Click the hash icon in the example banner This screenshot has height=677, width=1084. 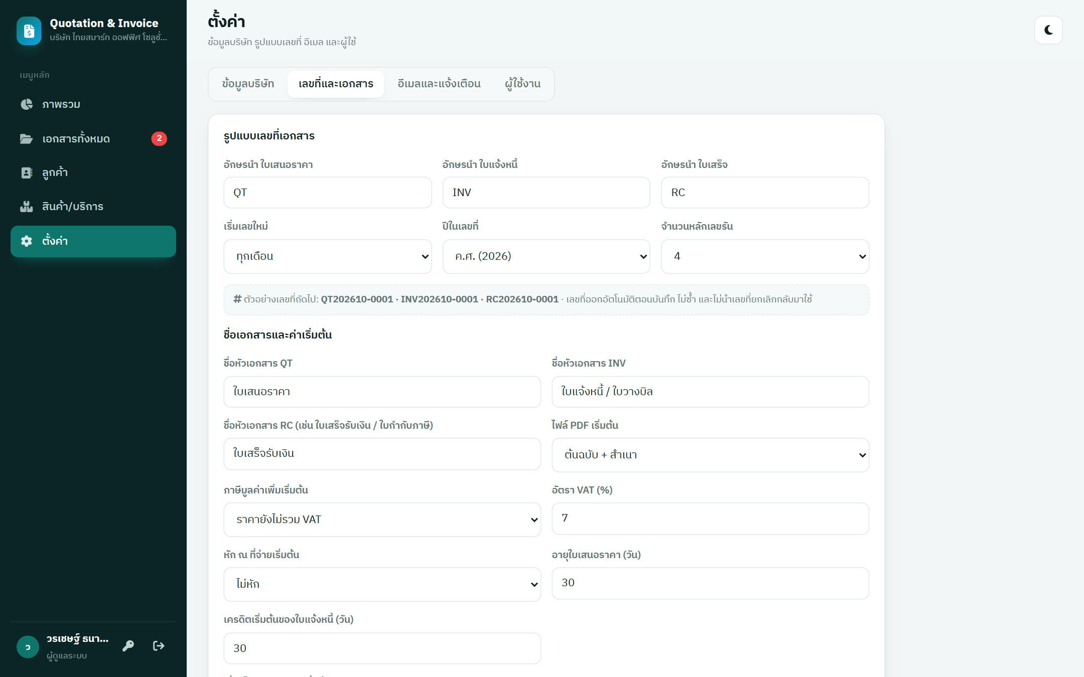[x=237, y=299]
